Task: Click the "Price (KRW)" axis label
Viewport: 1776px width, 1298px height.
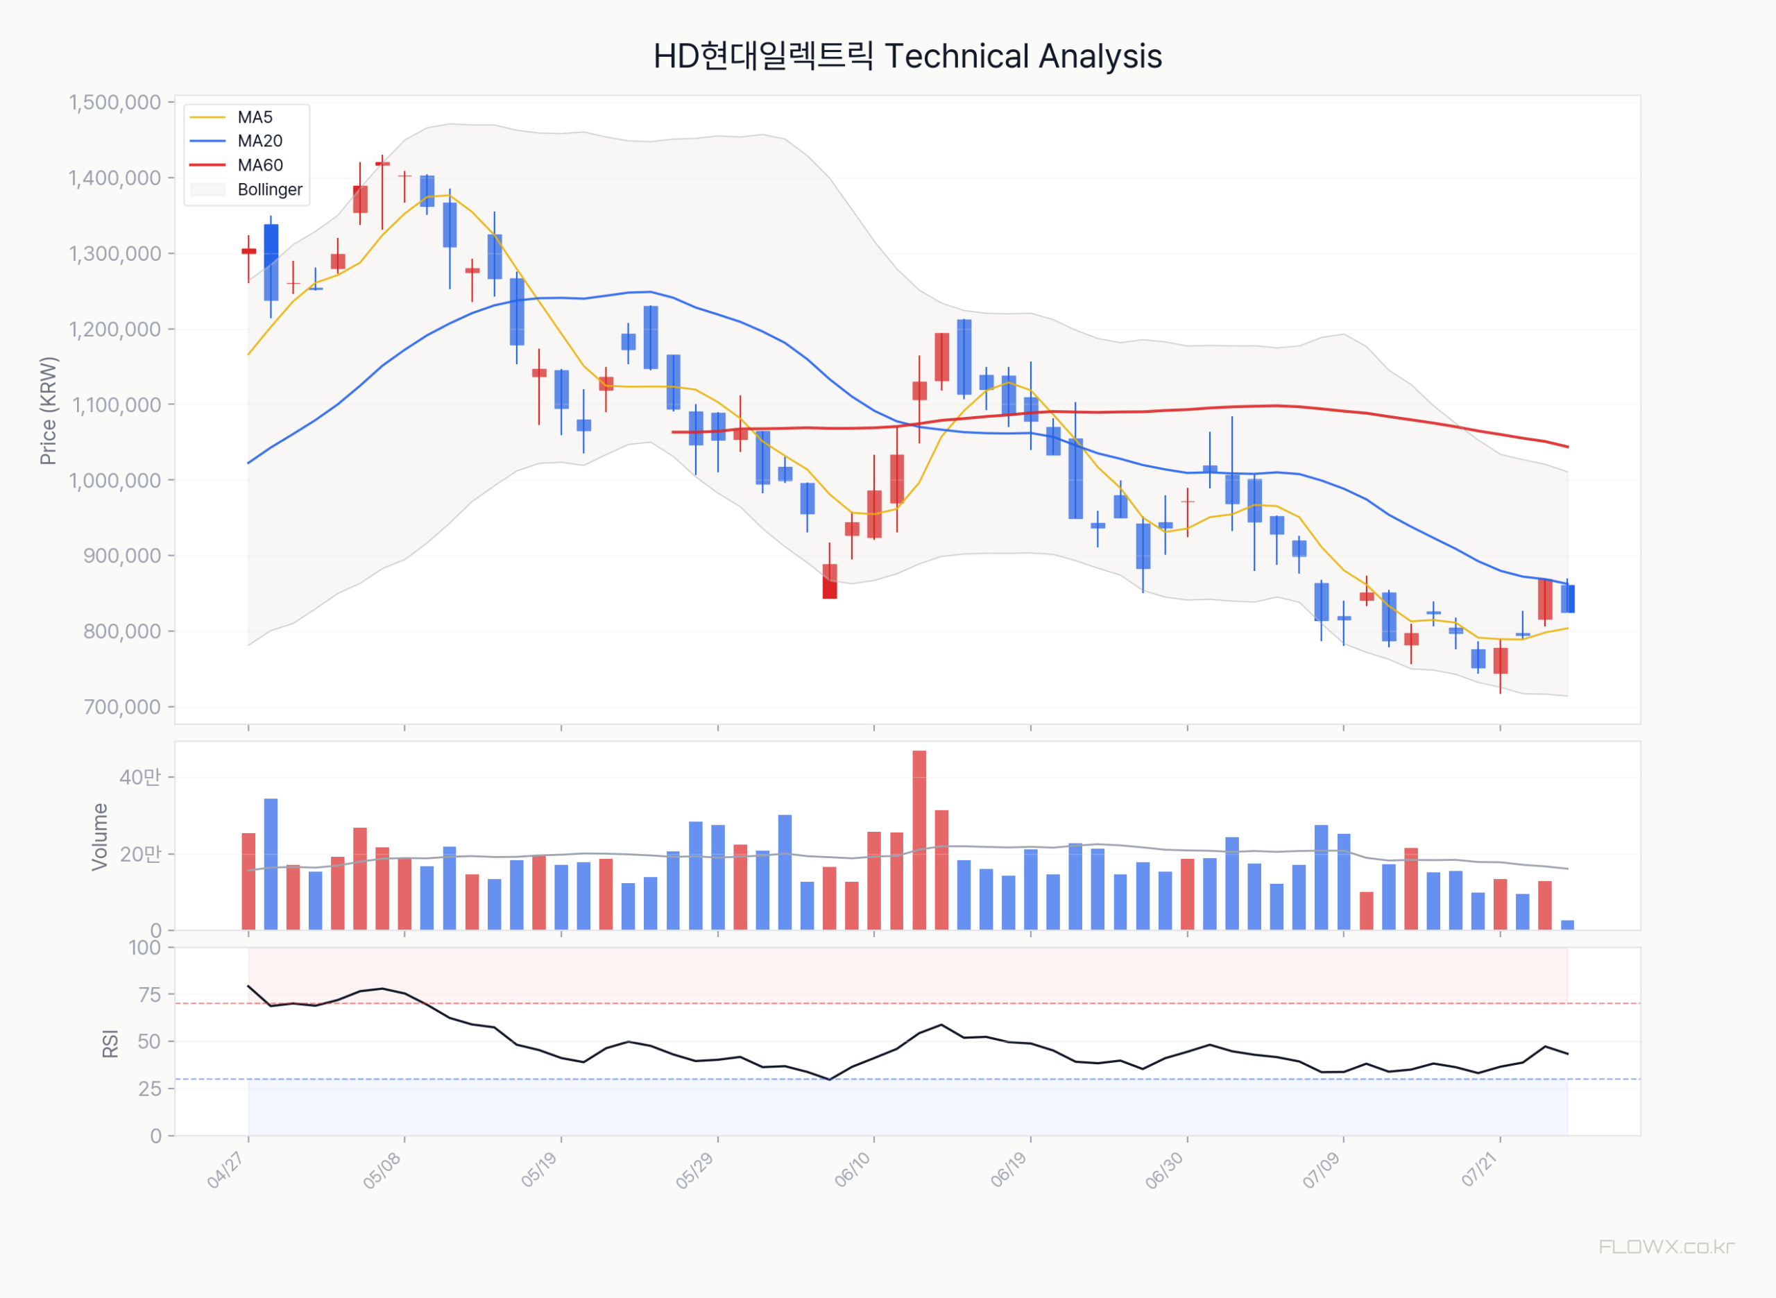Action: (49, 411)
